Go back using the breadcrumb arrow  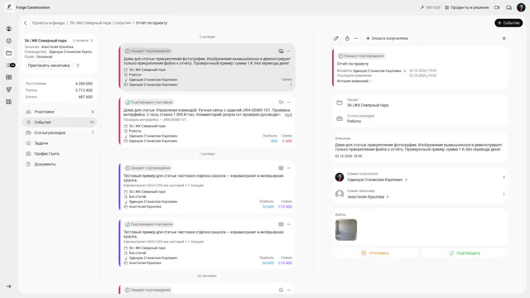click(26, 23)
